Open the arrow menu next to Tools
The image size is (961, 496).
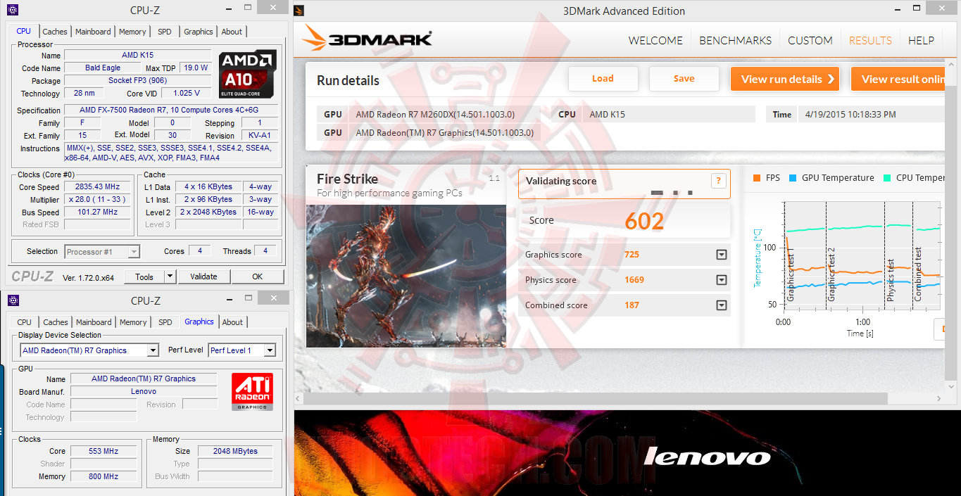pyautogui.click(x=170, y=277)
